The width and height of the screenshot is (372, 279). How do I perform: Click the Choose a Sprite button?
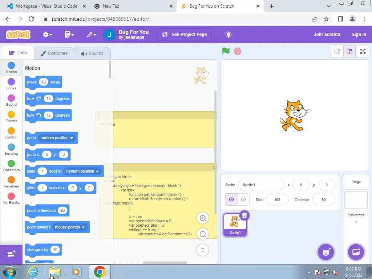pos(326,252)
